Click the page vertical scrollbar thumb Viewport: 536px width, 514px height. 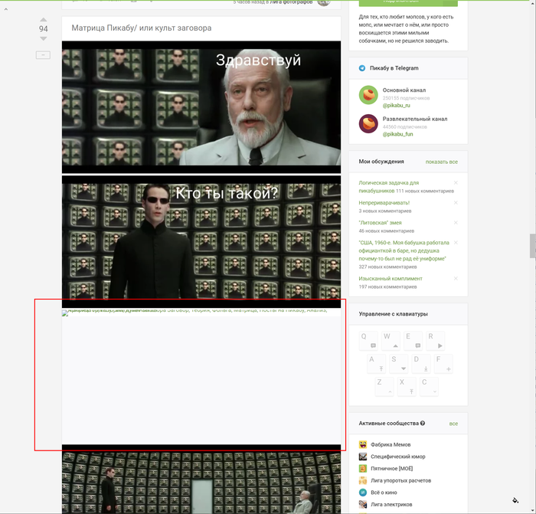(532, 246)
